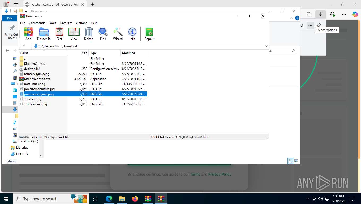Open the Terms link
Viewport: 361px width, 204px height.
[x=195, y=175]
